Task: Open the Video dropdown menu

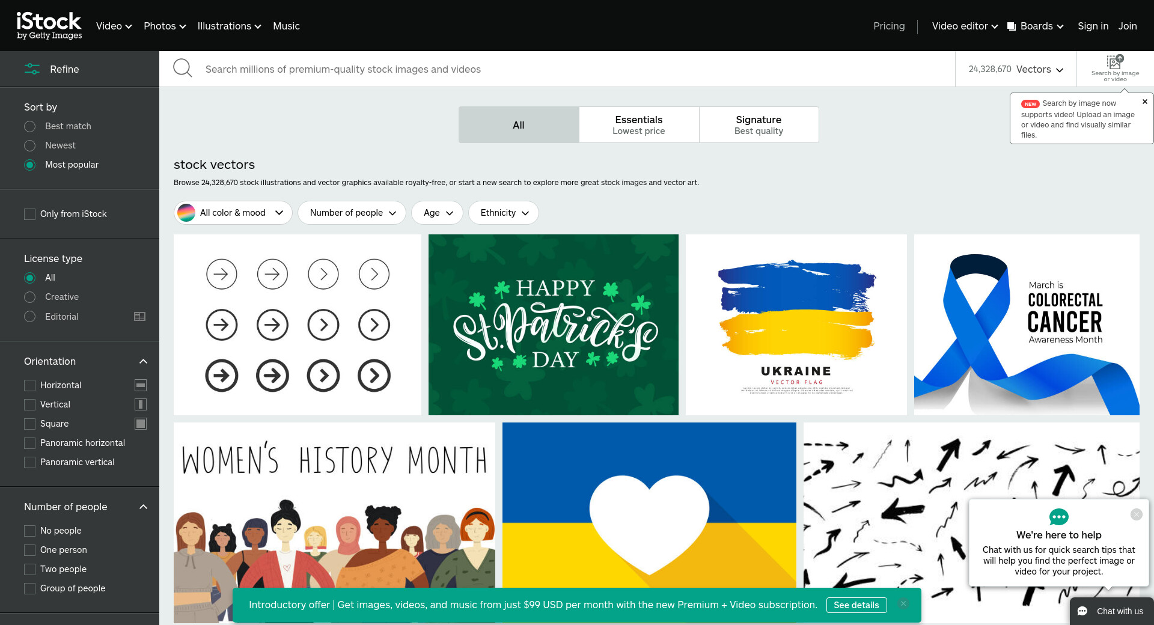Action: click(114, 26)
